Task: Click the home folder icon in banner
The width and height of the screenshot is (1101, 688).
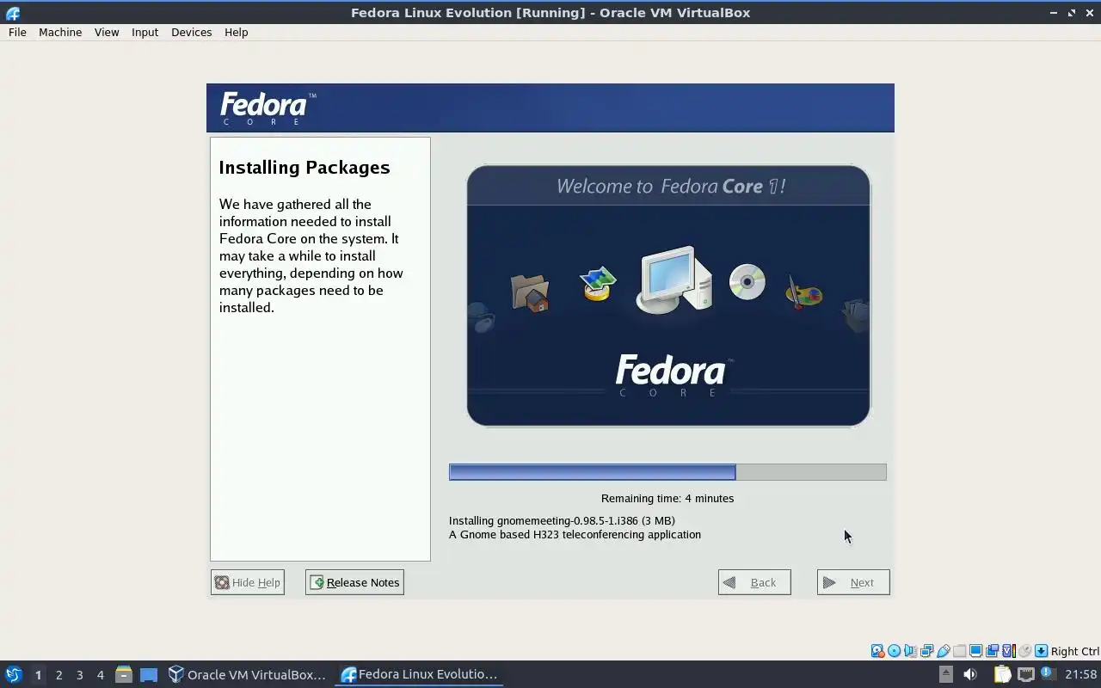Action: pyautogui.click(x=530, y=293)
